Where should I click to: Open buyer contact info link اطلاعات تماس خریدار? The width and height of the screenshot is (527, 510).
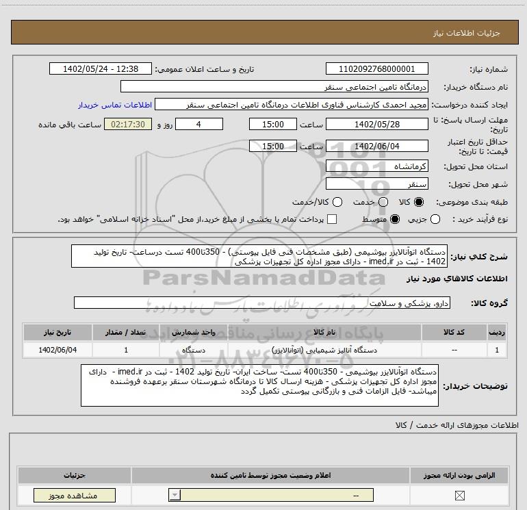(115, 105)
